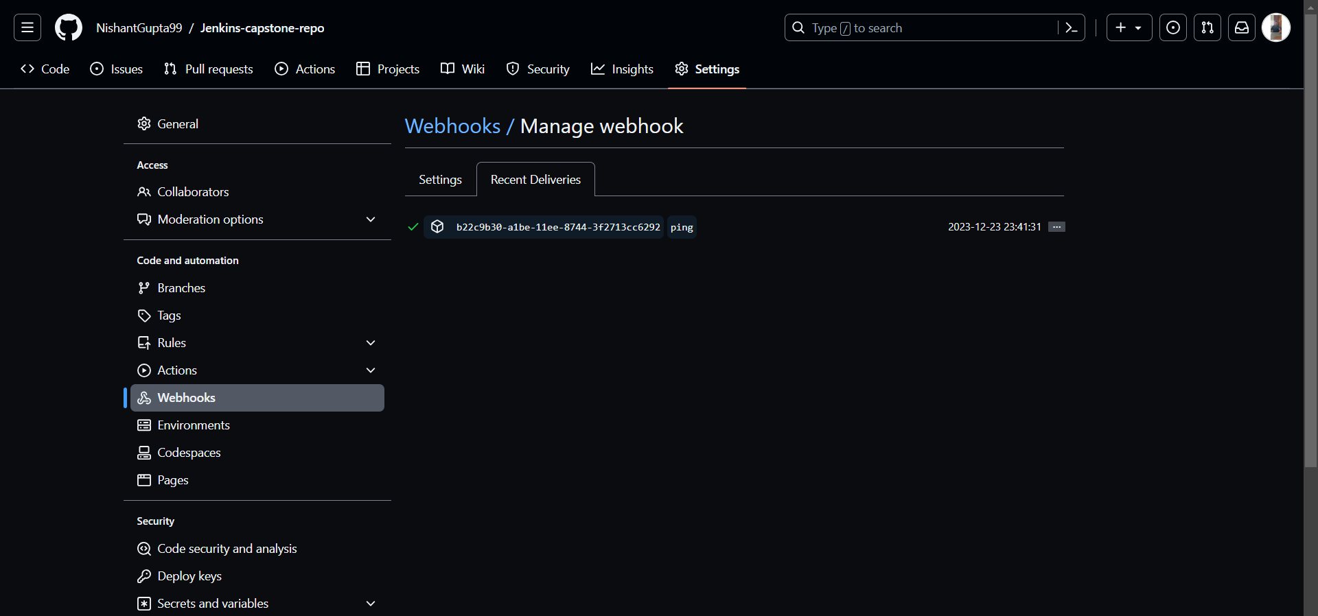Viewport: 1318px width, 616px height.
Task: Expand Secrets and variables section
Action: [371, 604]
